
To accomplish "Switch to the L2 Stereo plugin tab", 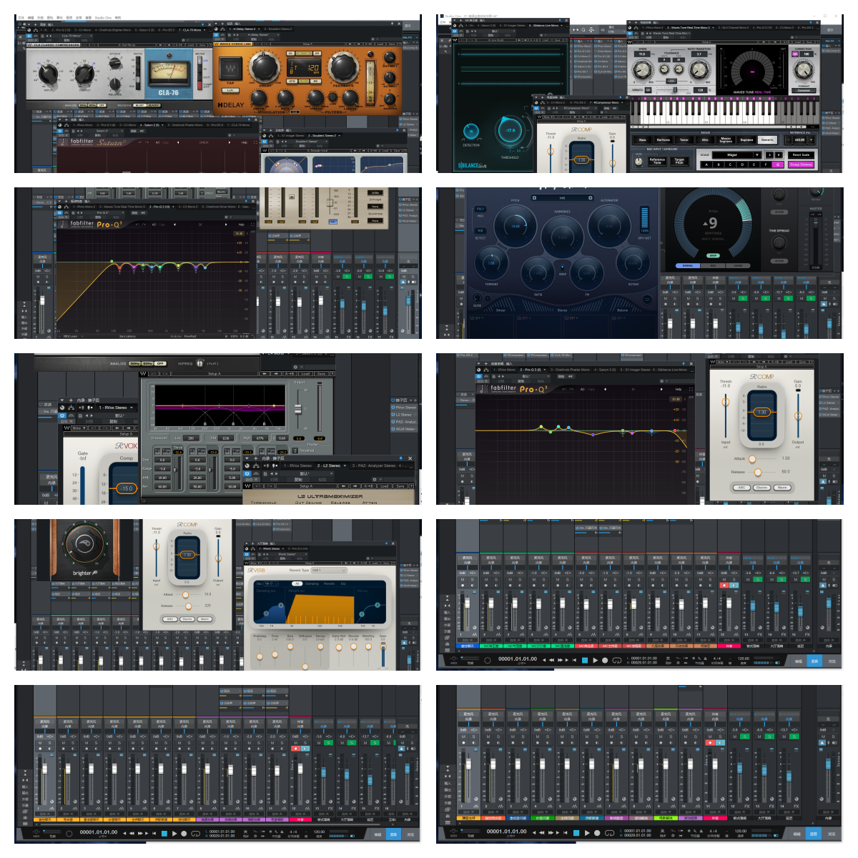I will (329, 465).
